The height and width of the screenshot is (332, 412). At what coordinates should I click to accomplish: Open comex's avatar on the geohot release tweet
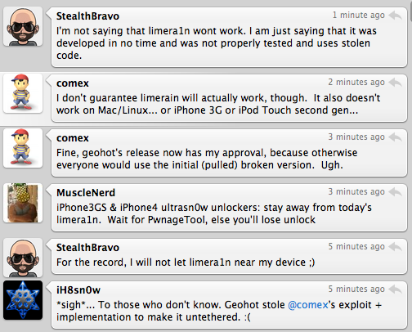tap(23, 148)
